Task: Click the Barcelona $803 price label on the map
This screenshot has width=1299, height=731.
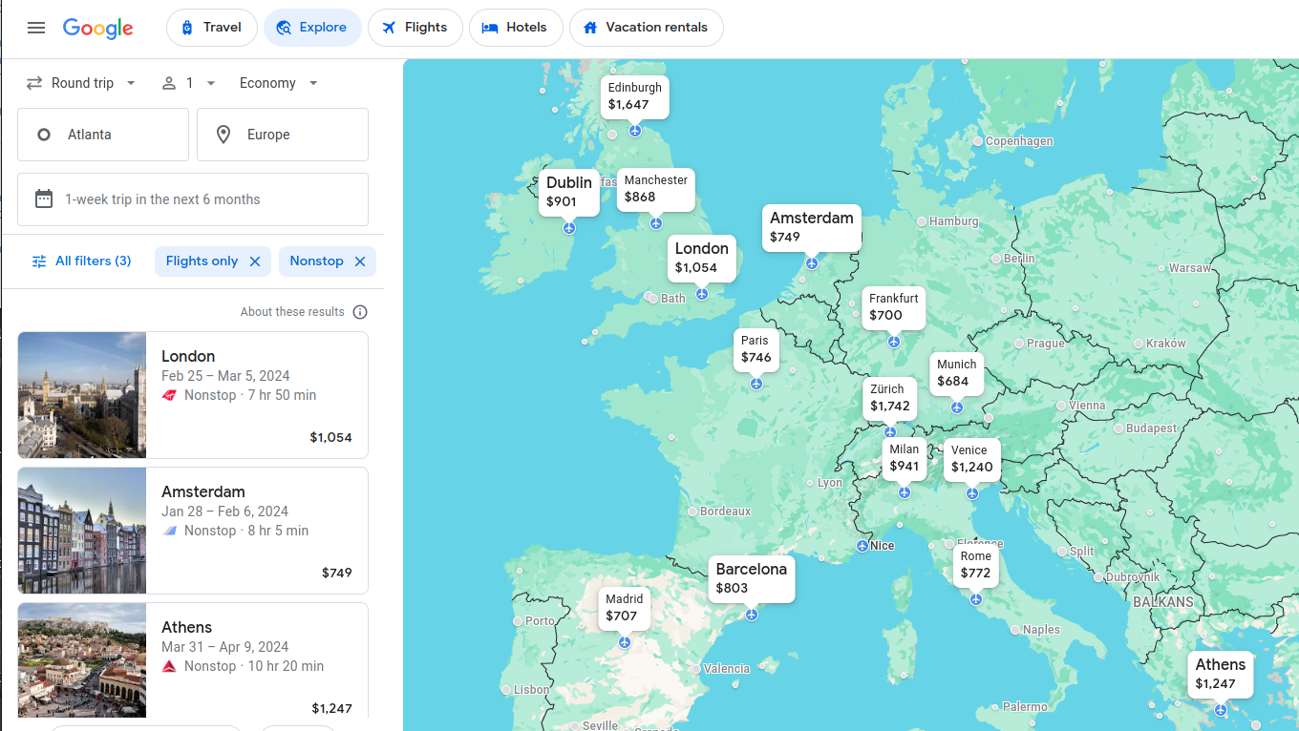Action: (752, 578)
